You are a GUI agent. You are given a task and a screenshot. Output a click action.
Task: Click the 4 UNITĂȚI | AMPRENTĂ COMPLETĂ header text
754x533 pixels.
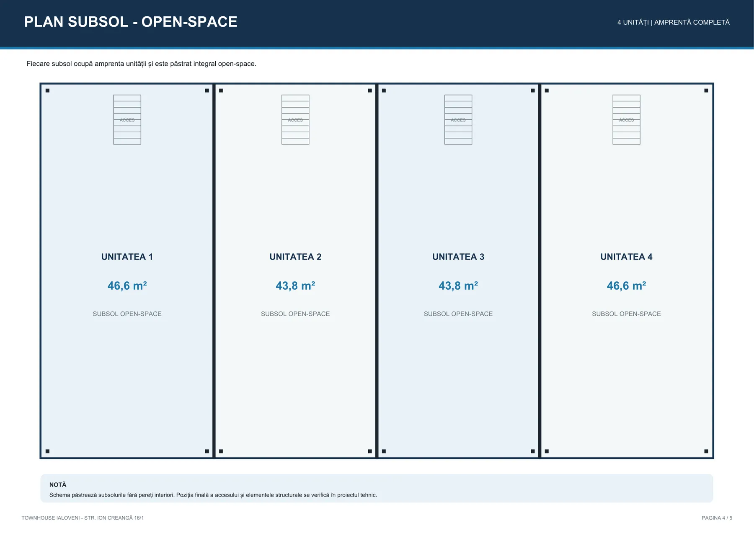pos(673,22)
